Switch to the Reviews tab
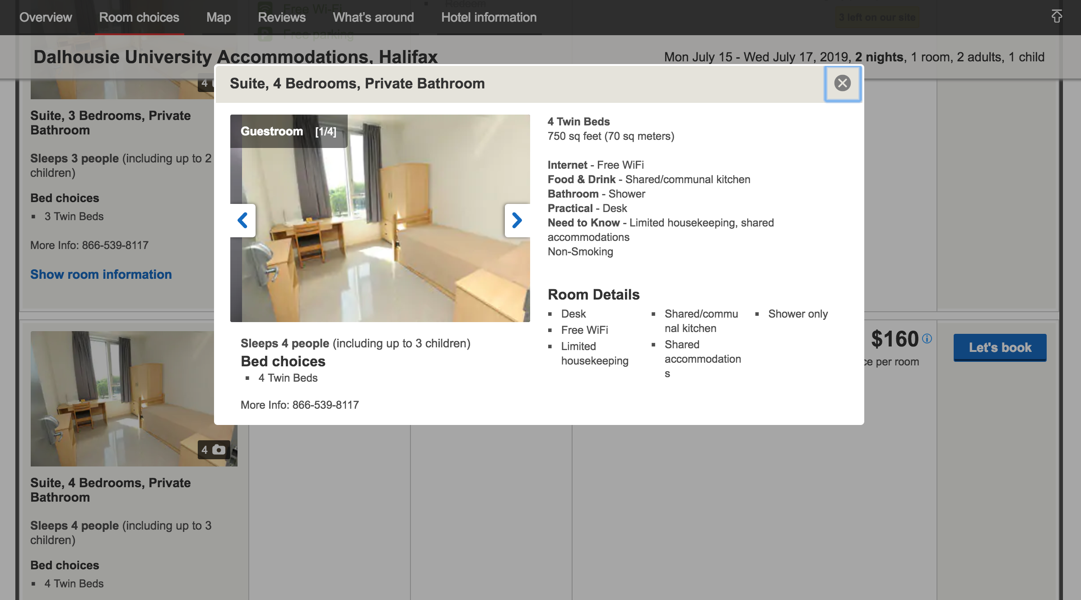1081x600 pixels. tap(282, 17)
